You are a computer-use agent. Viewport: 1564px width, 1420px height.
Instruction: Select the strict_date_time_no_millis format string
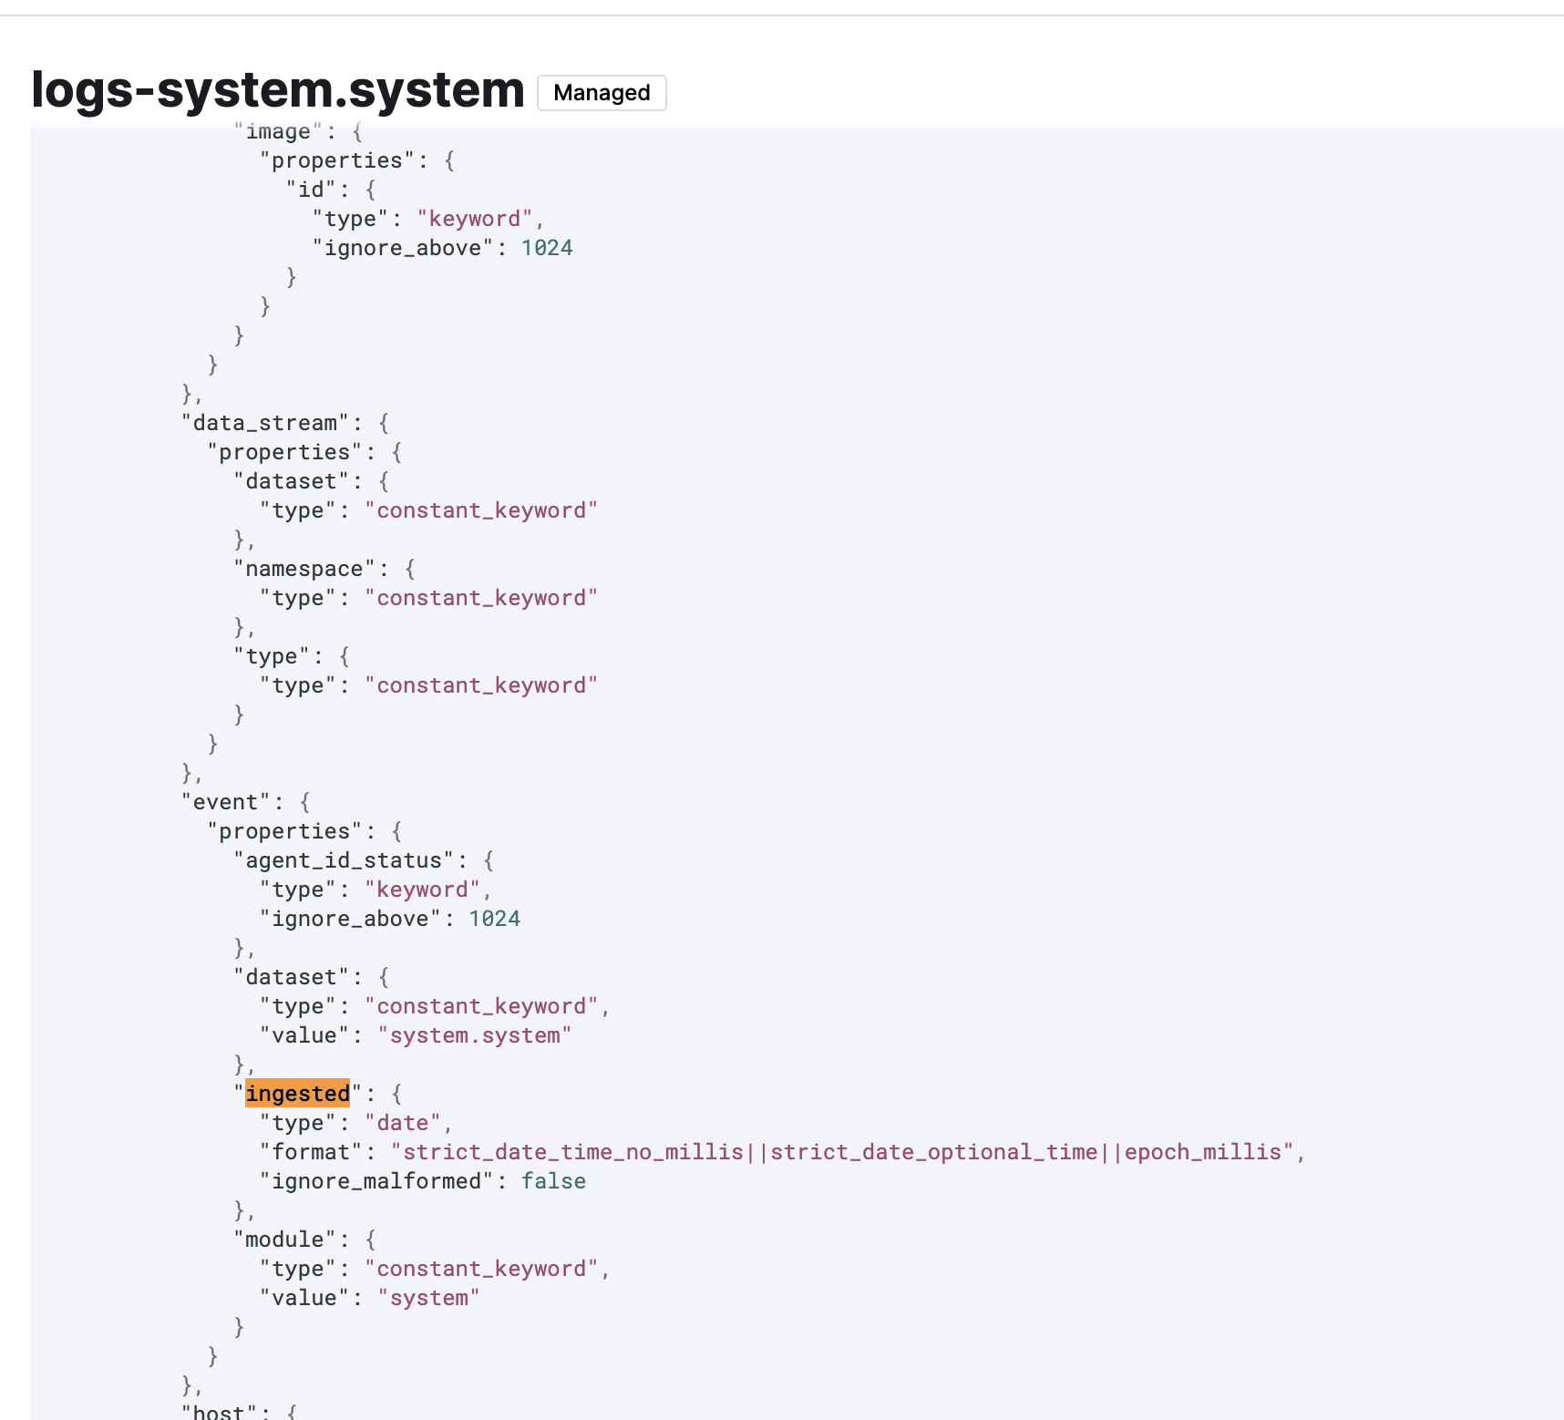[843, 1152]
